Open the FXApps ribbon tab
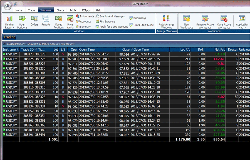The height and width of the screenshot is (160, 250). 86,10
